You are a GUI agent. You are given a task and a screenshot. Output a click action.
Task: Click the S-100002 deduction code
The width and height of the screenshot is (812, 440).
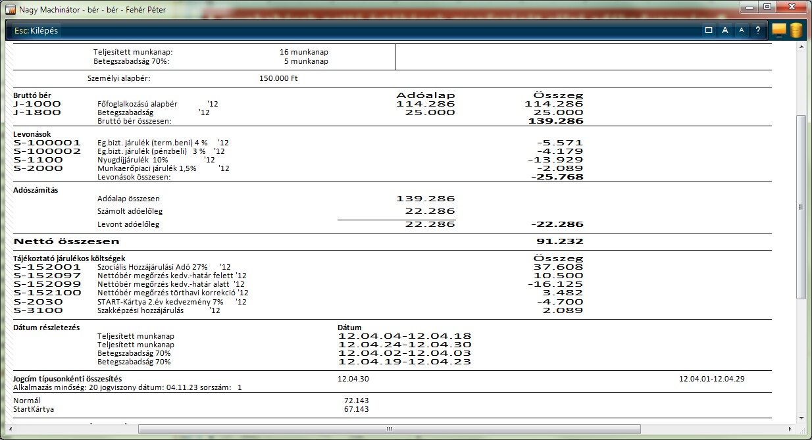click(x=47, y=151)
